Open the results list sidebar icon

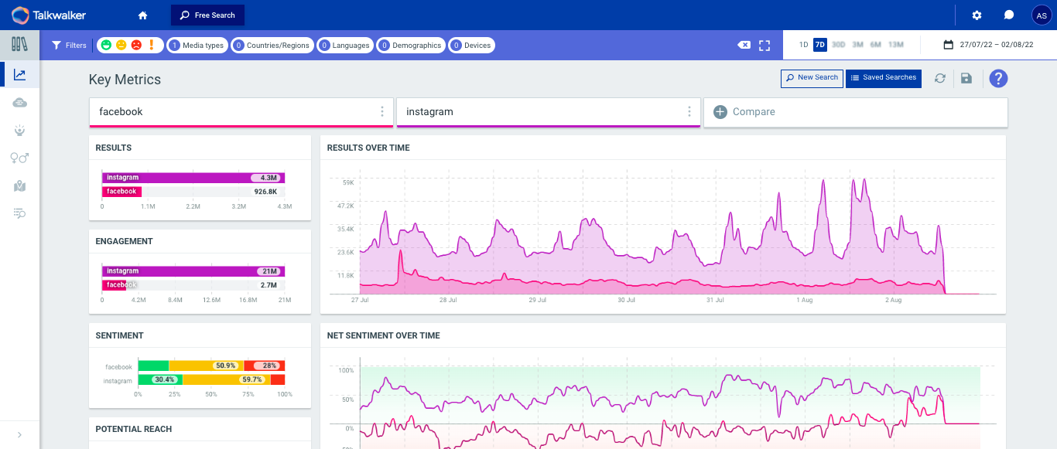point(19,213)
